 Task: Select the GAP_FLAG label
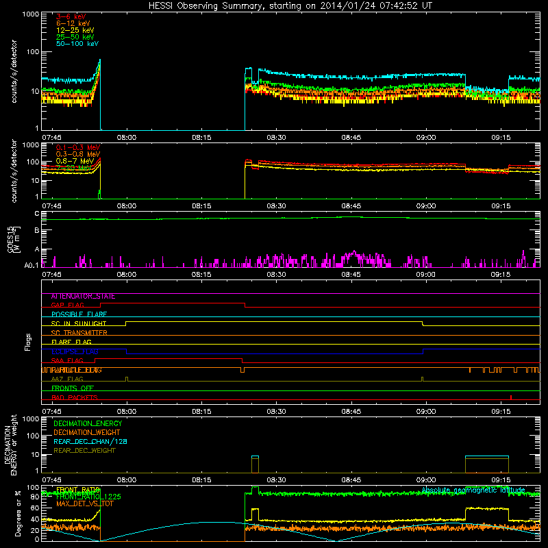[67, 305]
